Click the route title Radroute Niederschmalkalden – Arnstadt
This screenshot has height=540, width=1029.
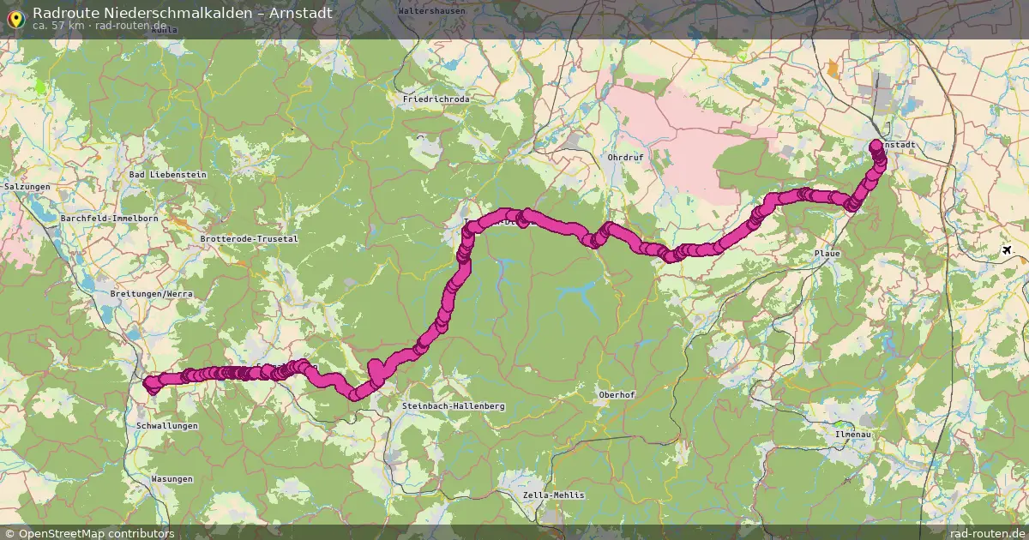tap(183, 13)
